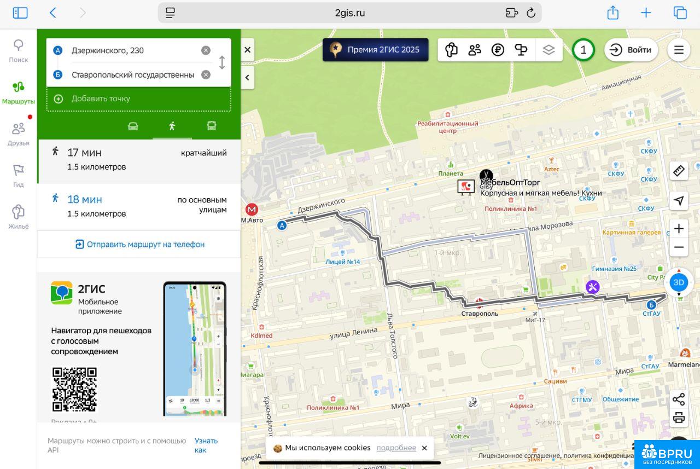This screenshot has width=700, height=469.
Task: Zoom out on the map
Action: tap(679, 247)
